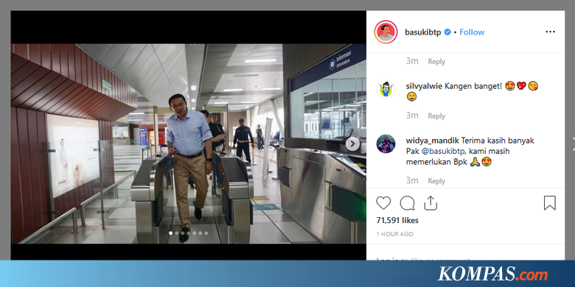Click the Reply link under topmost comment
The image size is (575, 287).
pos(436,62)
